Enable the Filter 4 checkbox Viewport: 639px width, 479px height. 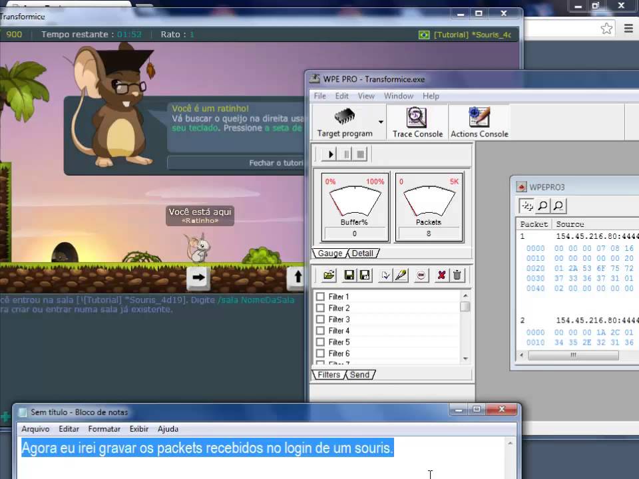click(320, 331)
